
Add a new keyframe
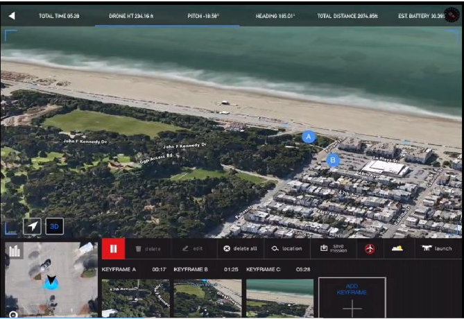(x=352, y=298)
